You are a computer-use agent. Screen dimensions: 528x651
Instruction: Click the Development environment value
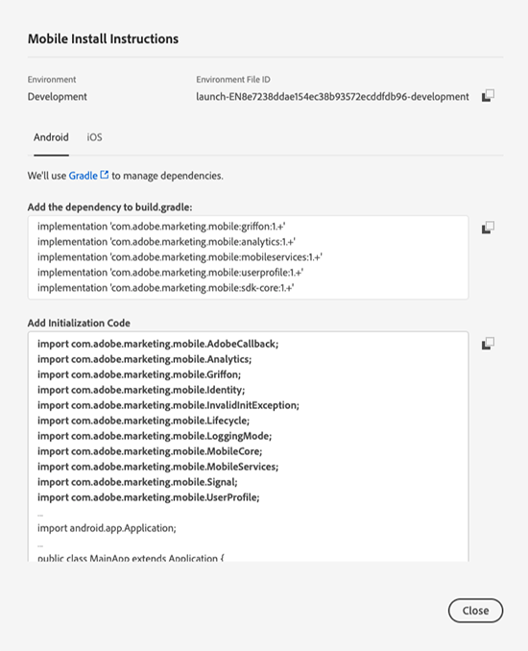coord(58,97)
